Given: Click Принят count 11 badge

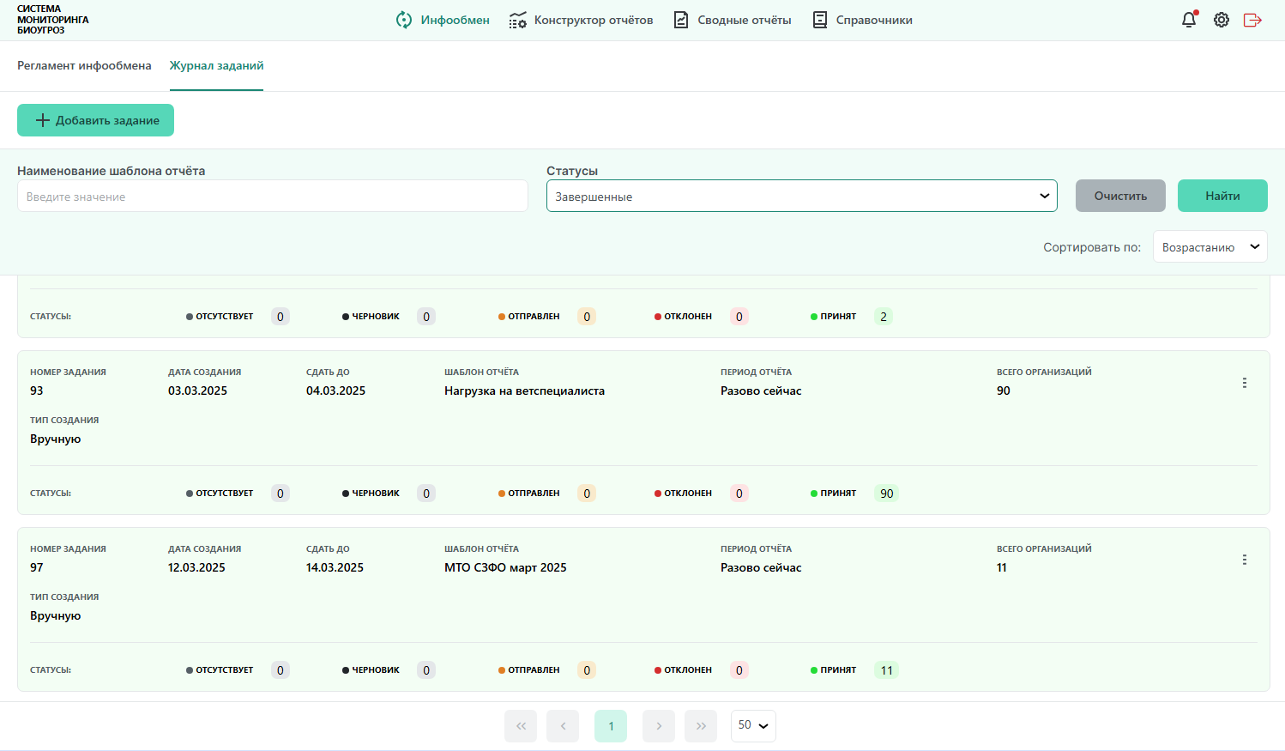Looking at the screenshot, I should tap(887, 670).
